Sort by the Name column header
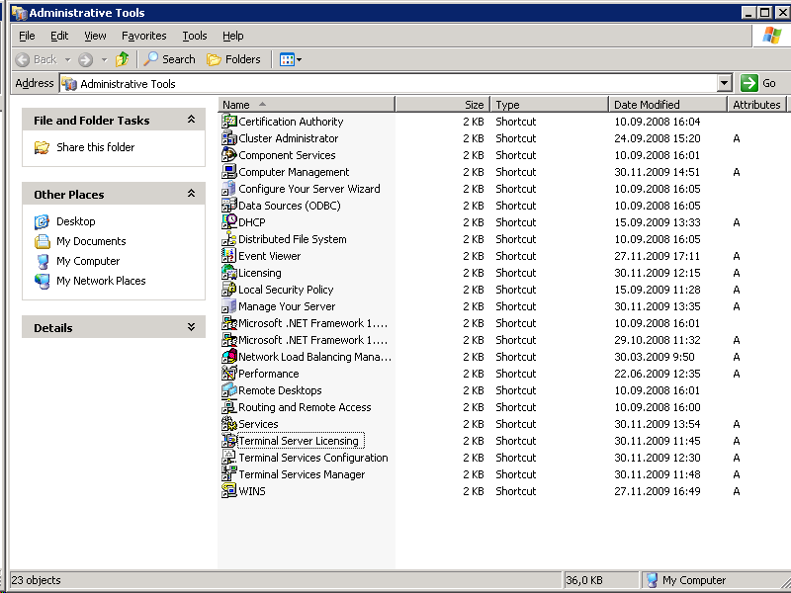 [x=307, y=105]
